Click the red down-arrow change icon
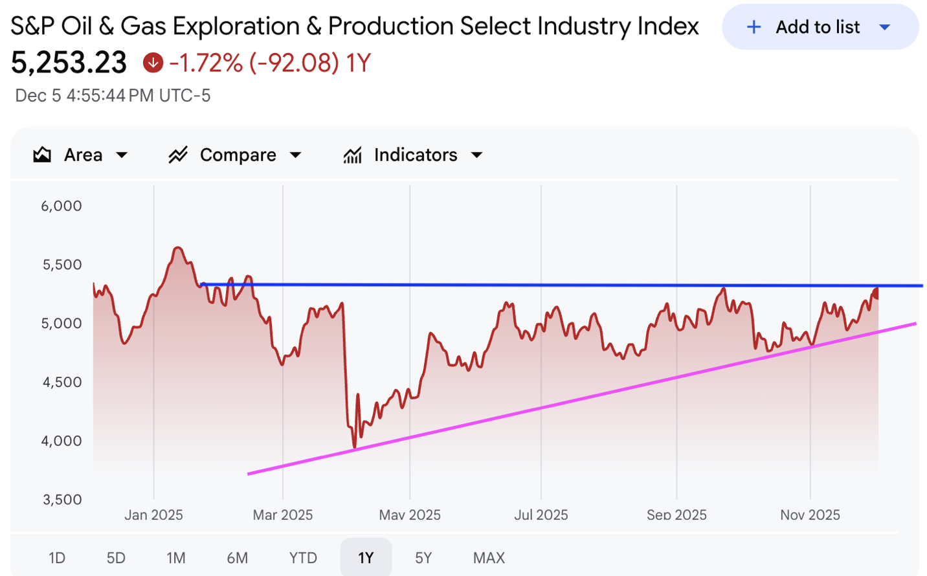Viewport: 927px width, 576px height. tap(153, 63)
